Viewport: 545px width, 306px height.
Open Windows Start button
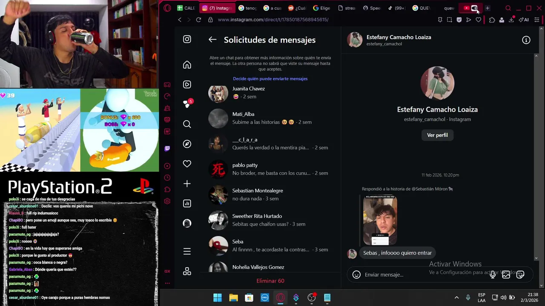[218, 297]
